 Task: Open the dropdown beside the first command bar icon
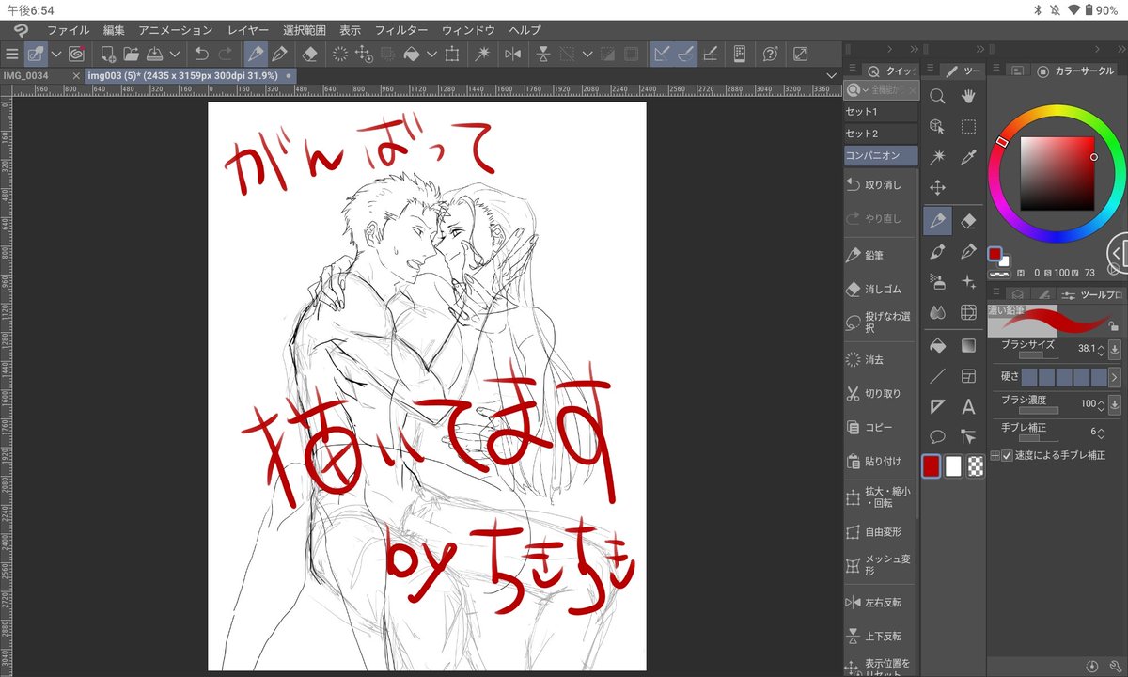click(55, 54)
